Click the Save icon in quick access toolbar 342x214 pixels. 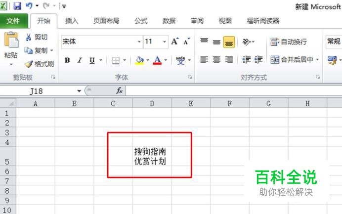[x=17, y=6]
